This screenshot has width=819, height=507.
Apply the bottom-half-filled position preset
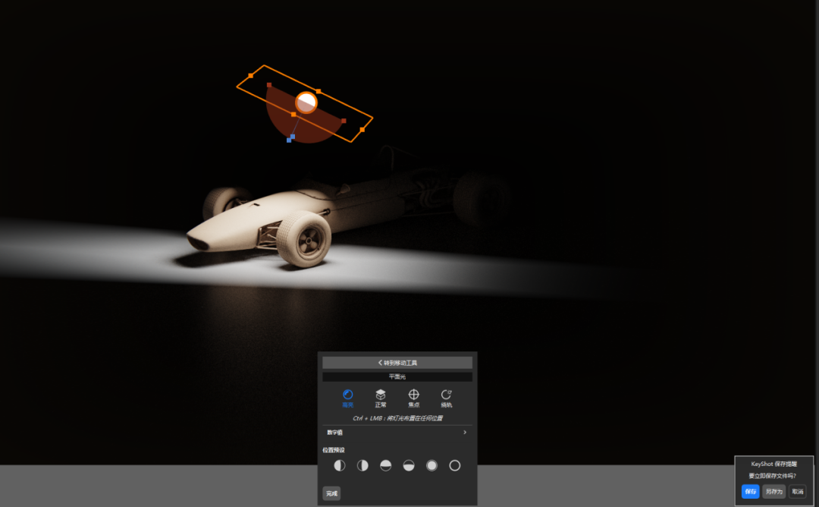coord(409,465)
